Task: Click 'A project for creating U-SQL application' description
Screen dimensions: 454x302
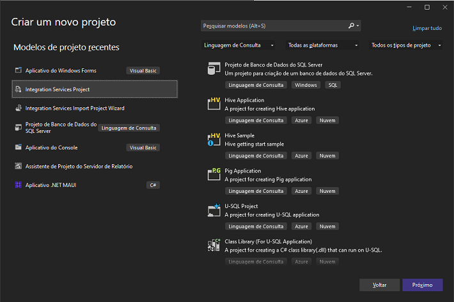Action: pyautogui.click(x=272, y=215)
